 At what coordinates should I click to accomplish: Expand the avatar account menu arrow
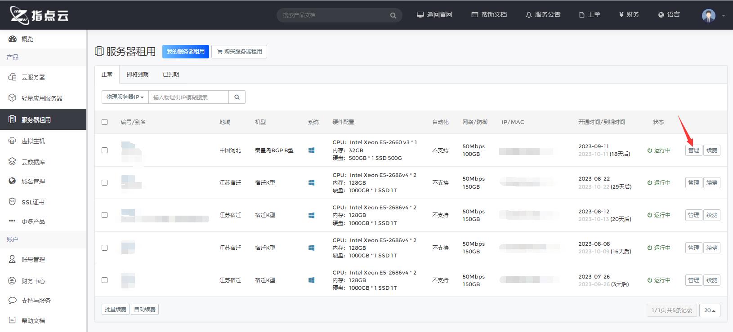tap(724, 15)
